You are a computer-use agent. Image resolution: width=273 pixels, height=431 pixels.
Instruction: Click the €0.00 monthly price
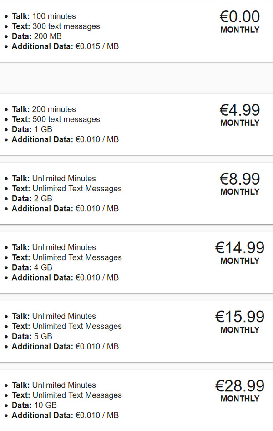(240, 17)
